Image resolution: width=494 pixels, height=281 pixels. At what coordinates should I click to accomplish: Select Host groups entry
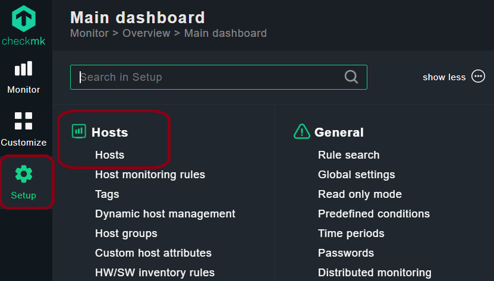(x=126, y=233)
